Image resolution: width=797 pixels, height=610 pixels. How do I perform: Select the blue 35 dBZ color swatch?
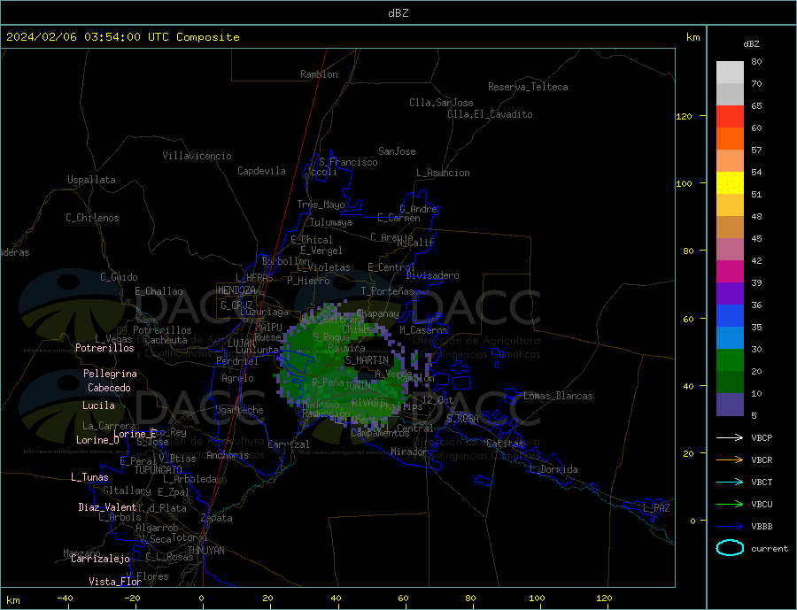point(730,316)
